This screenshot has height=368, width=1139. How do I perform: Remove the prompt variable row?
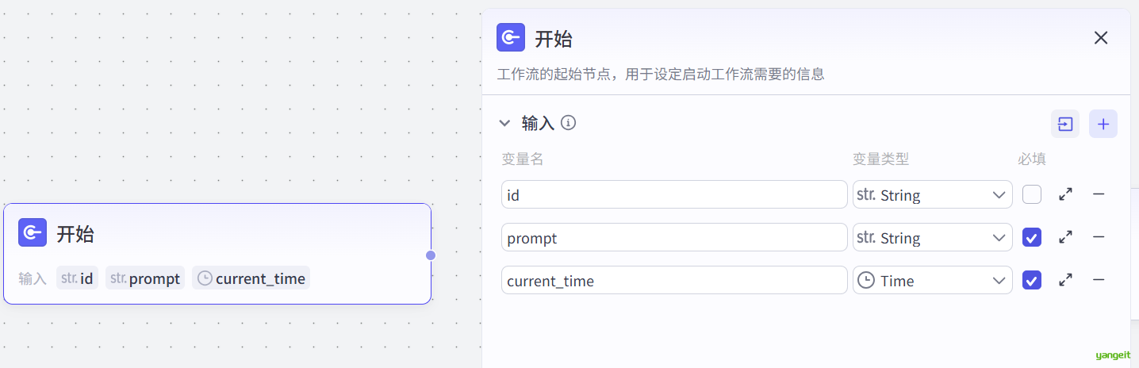click(1099, 237)
